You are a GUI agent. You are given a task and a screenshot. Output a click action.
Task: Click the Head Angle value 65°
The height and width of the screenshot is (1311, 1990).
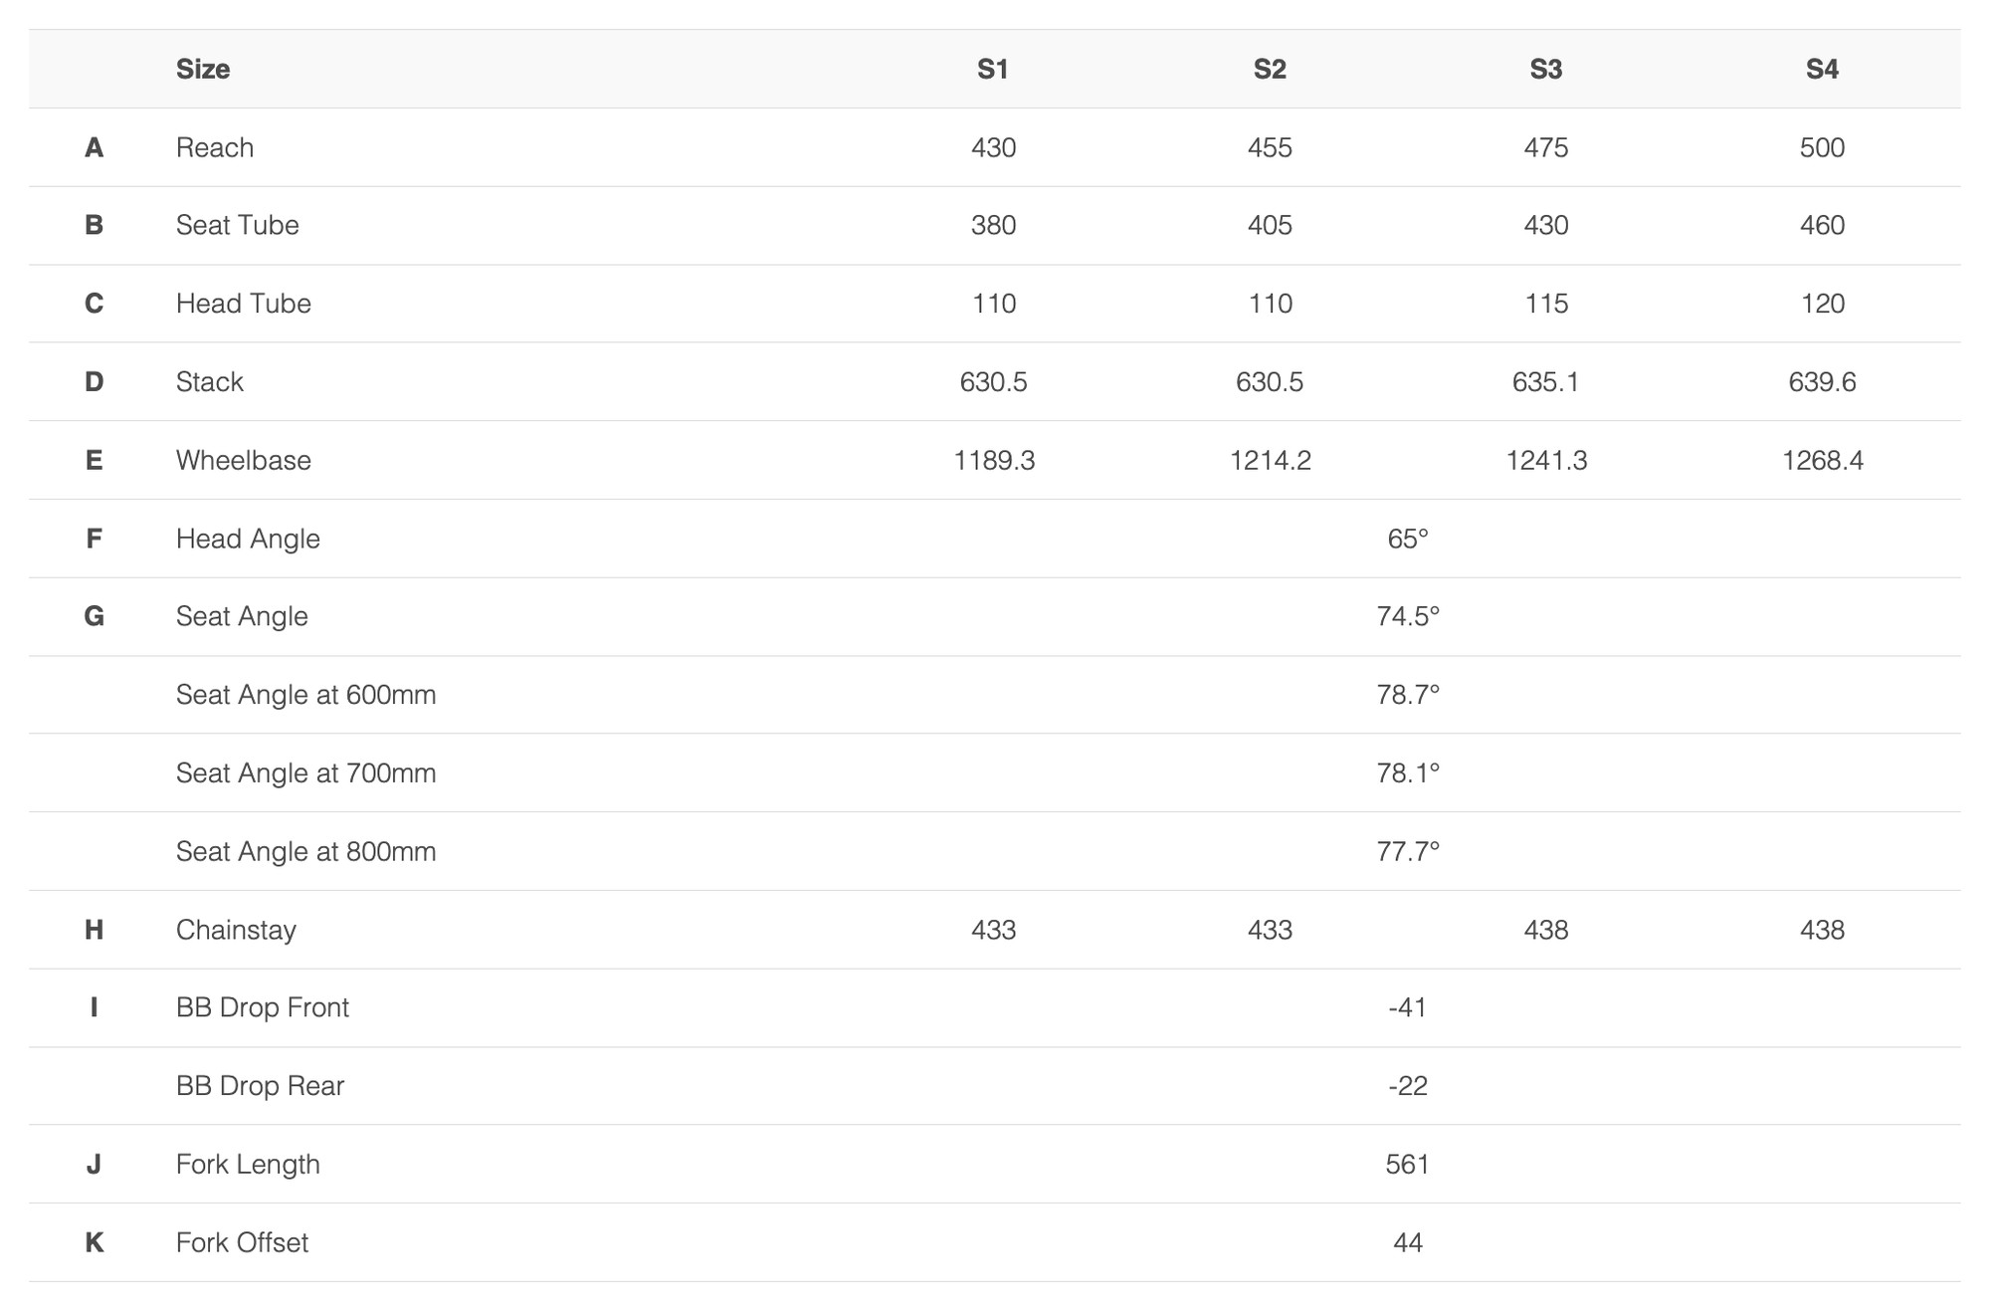click(1408, 539)
